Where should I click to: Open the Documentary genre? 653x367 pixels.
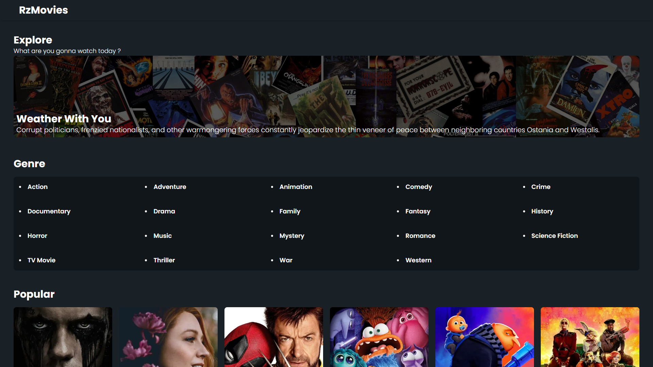click(49, 211)
